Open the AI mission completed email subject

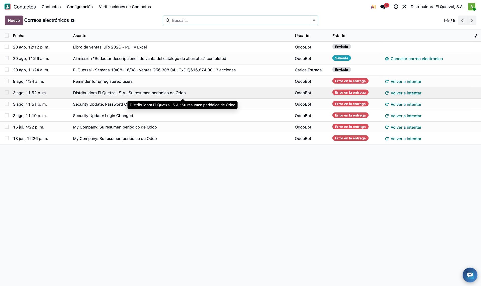click(150, 59)
